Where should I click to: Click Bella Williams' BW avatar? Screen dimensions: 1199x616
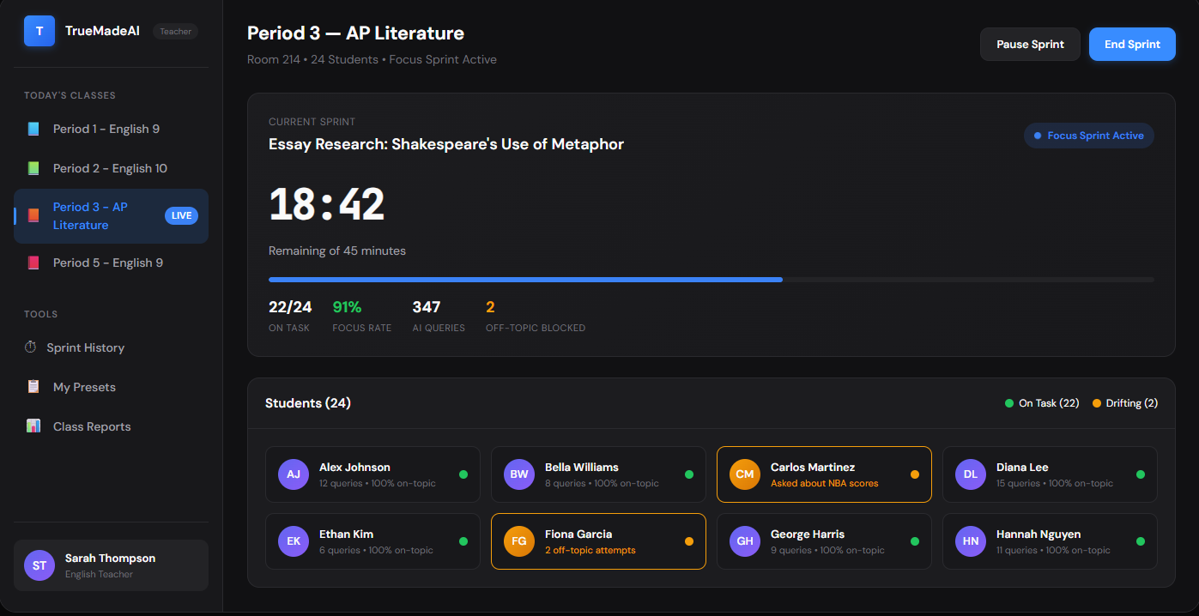519,474
